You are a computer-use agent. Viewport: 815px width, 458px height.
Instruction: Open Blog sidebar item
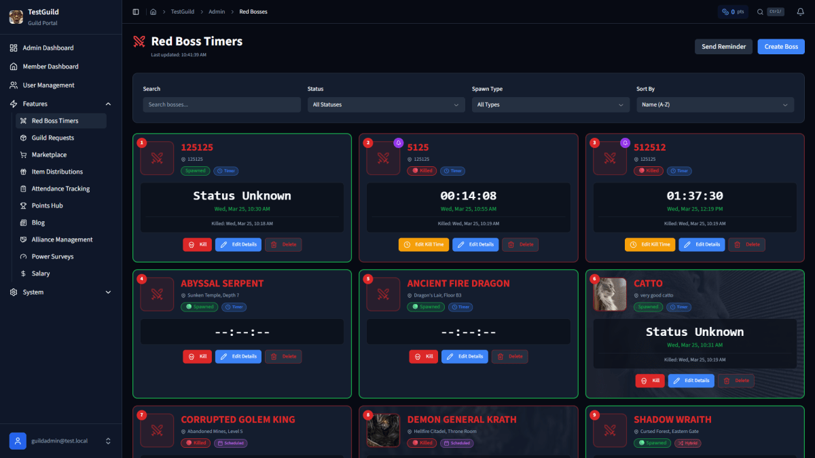(61, 223)
